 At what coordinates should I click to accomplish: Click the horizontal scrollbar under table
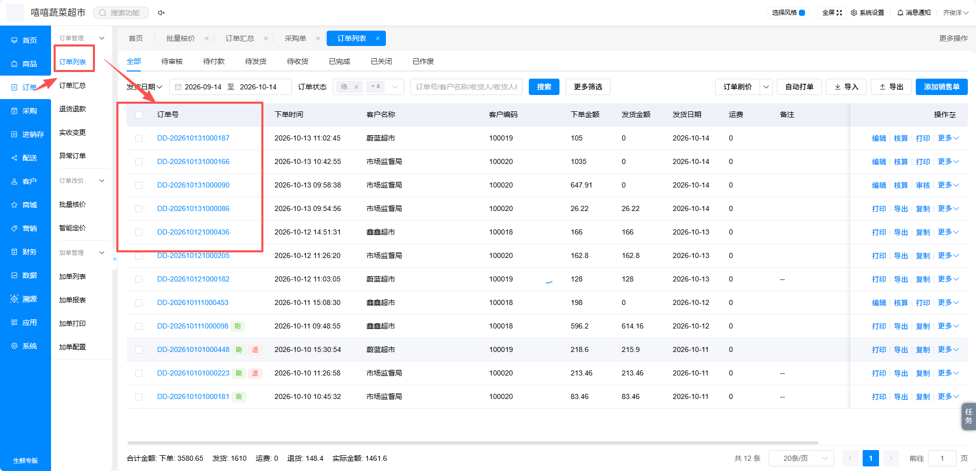(473, 443)
